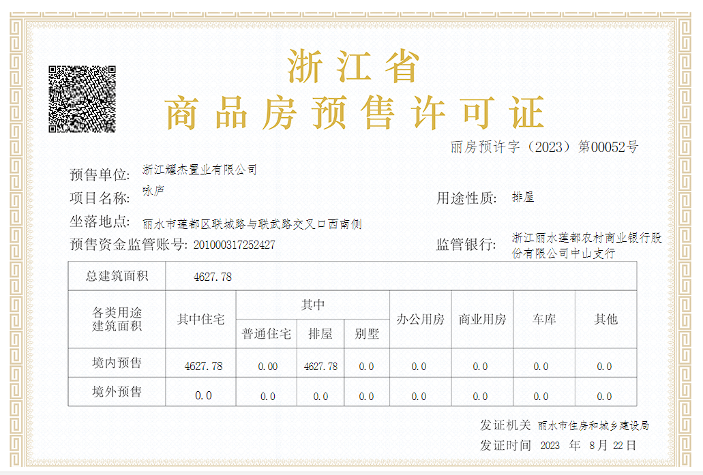703x475 pixels.
Task: Click the 排屋 column header in the table
Action: point(320,334)
